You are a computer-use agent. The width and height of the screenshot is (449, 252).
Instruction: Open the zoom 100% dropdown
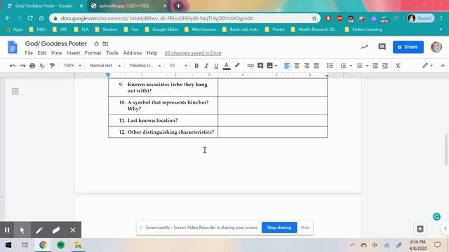[72, 65]
